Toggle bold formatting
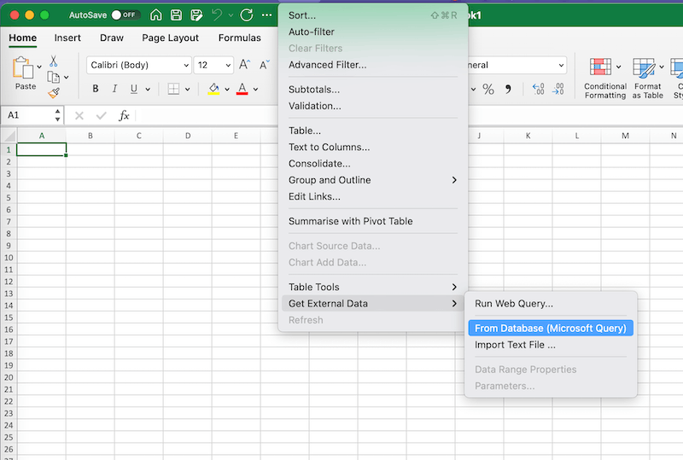Screen dimensions: 683x460 [96, 89]
